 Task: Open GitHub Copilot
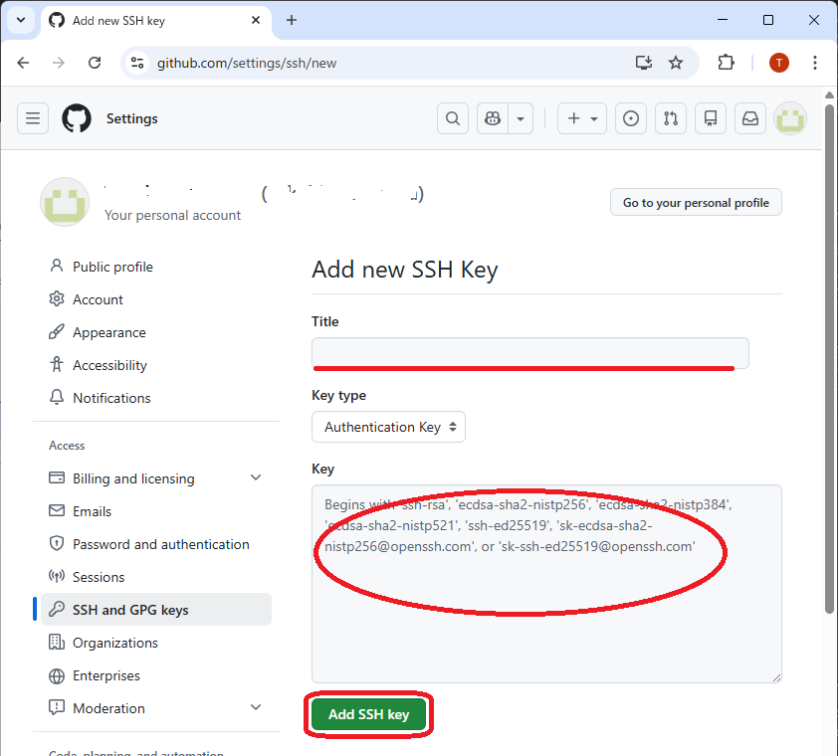[492, 118]
